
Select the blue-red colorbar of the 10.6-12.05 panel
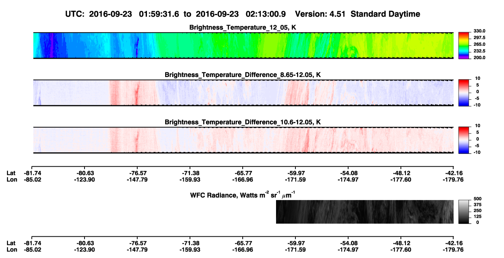pos(464,140)
